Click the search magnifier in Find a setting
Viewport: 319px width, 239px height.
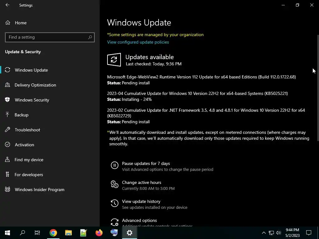(x=90, y=37)
